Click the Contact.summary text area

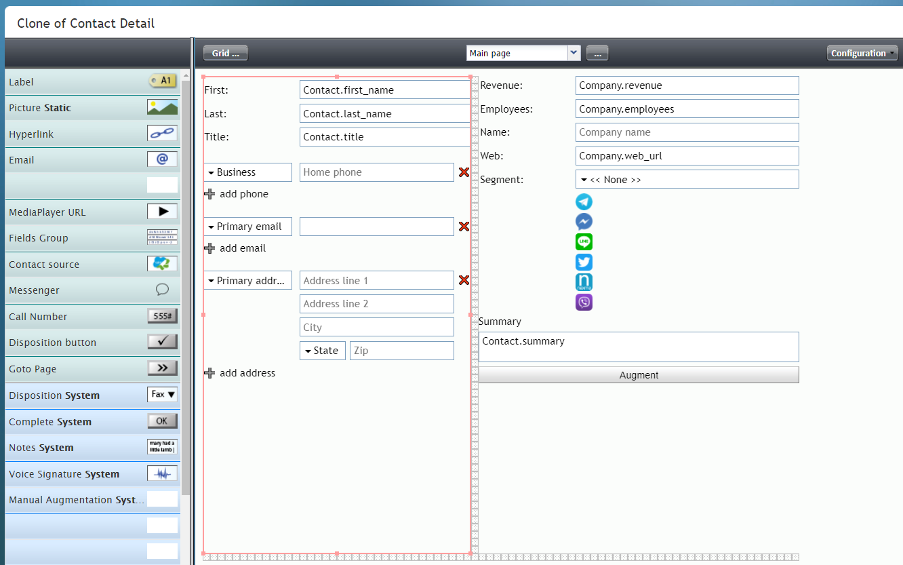click(639, 347)
